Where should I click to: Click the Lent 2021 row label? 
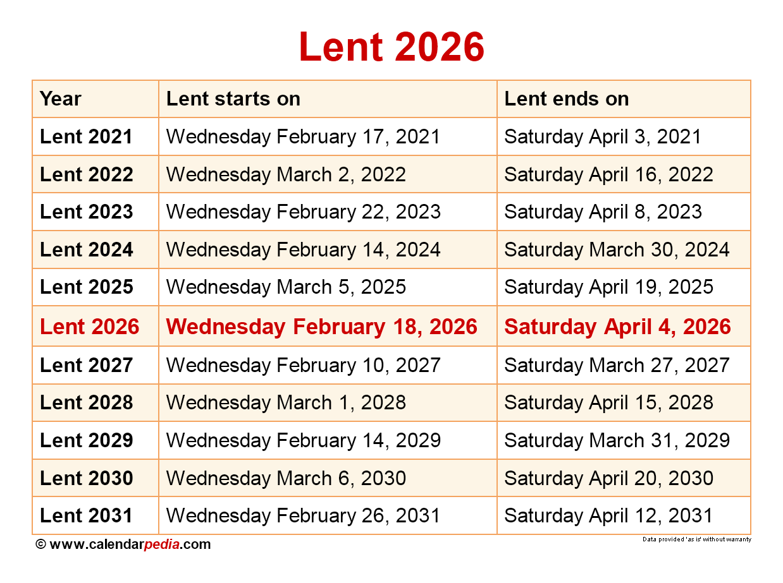[x=86, y=137]
